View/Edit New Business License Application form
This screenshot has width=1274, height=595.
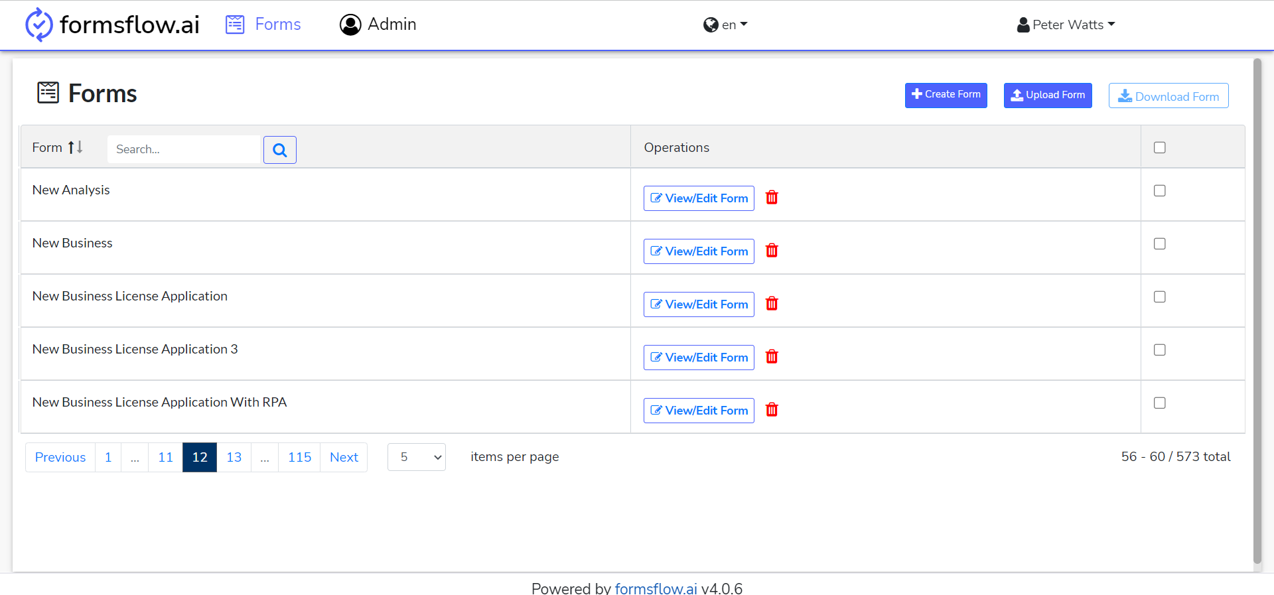(699, 304)
